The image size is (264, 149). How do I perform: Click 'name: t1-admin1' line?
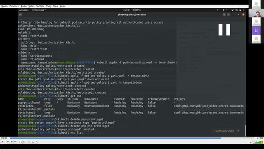(33, 59)
